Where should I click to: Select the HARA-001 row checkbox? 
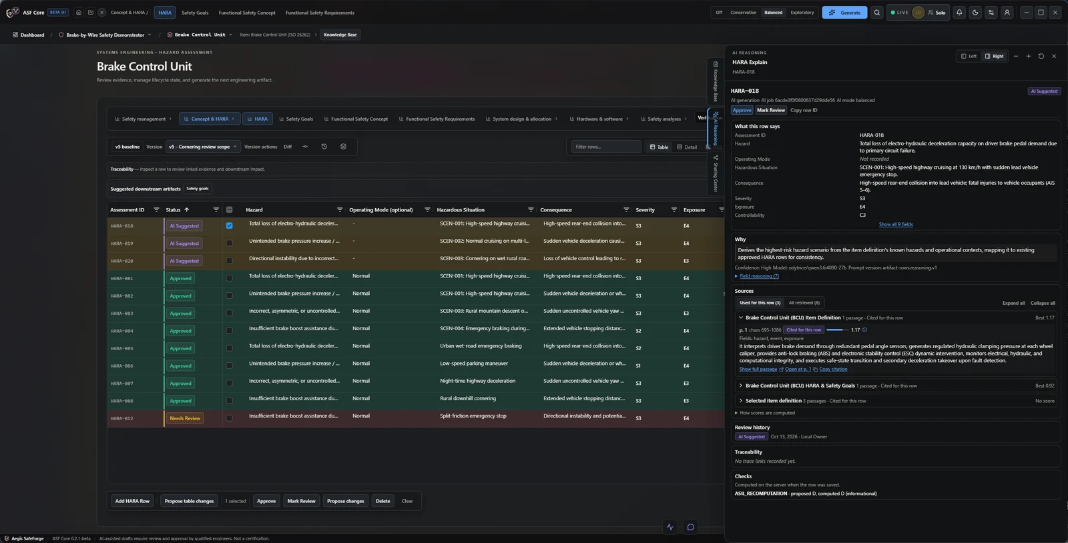pyautogui.click(x=229, y=278)
